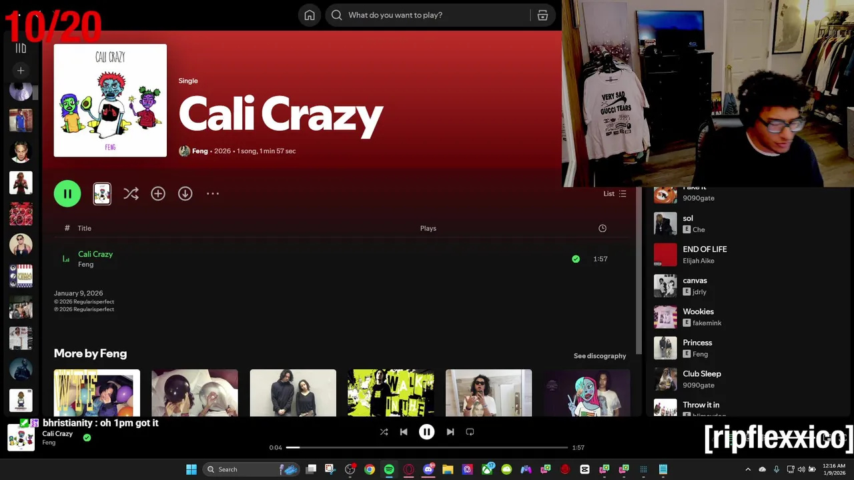Screen dimensions: 854x480
Task: Pause using the bottom player bar button
Action: tap(427, 432)
